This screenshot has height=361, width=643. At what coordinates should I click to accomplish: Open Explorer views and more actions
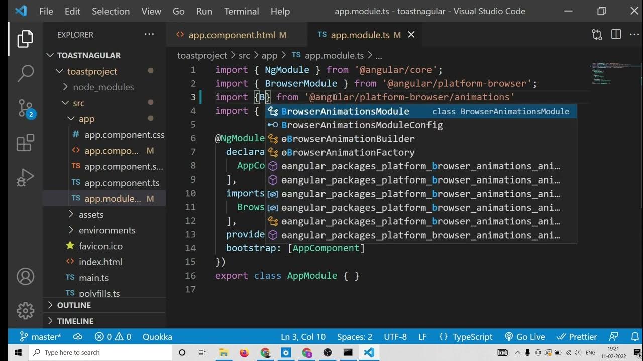(149, 35)
